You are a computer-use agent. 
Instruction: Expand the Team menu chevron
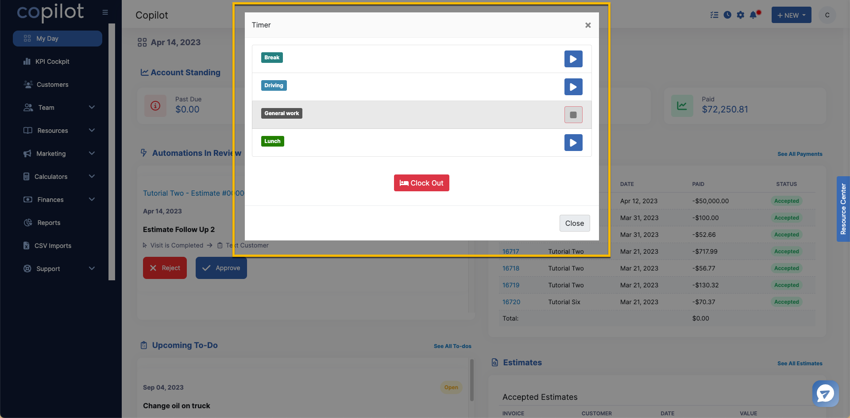point(92,107)
